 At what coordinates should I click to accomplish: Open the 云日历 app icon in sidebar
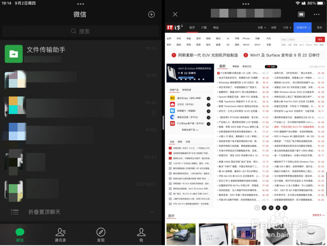pos(172,104)
